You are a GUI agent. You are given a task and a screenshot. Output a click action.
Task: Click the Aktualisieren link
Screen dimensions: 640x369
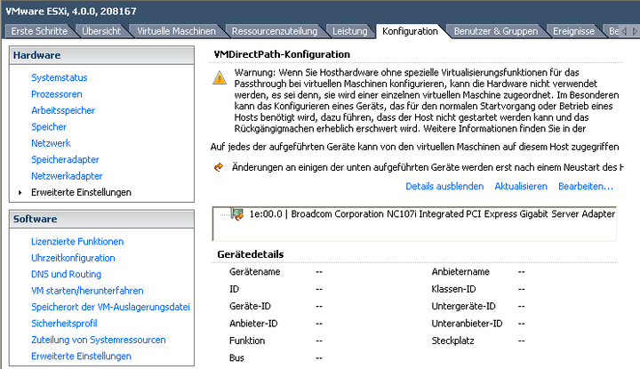[x=521, y=186]
